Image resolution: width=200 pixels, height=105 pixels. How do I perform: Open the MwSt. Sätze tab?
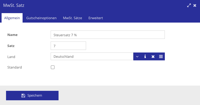[x=72, y=18]
